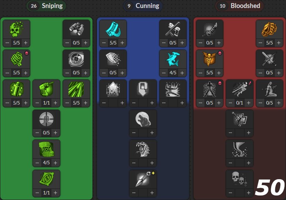
Task: Select the three skulls Bloodshed skill icon
Action: pos(240,179)
